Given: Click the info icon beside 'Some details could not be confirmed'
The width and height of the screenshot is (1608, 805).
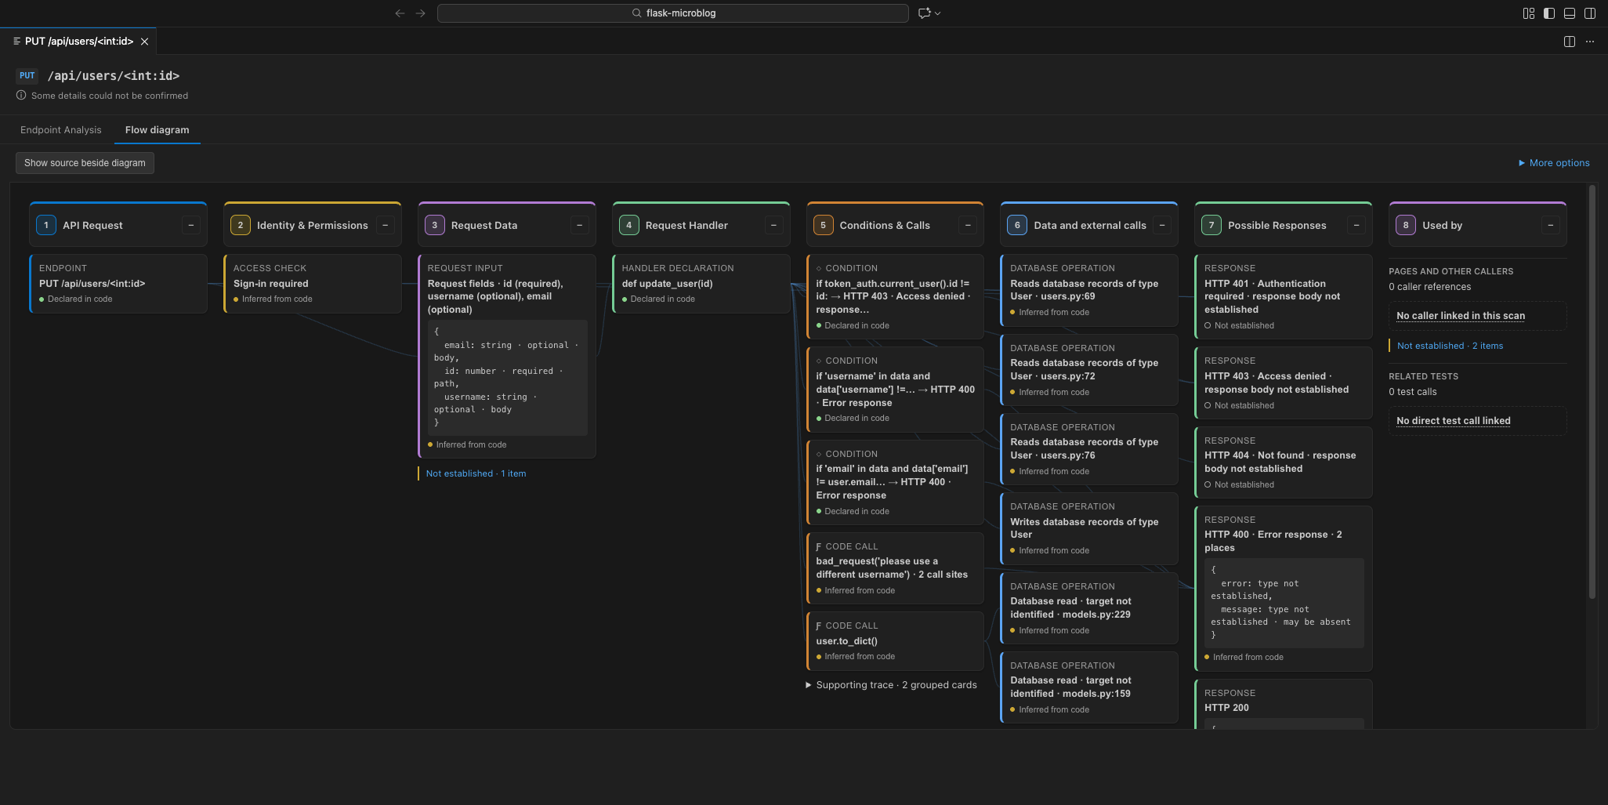Looking at the screenshot, I should tap(21, 95).
